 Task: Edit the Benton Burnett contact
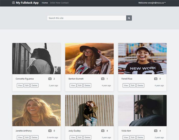click(80, 85)
